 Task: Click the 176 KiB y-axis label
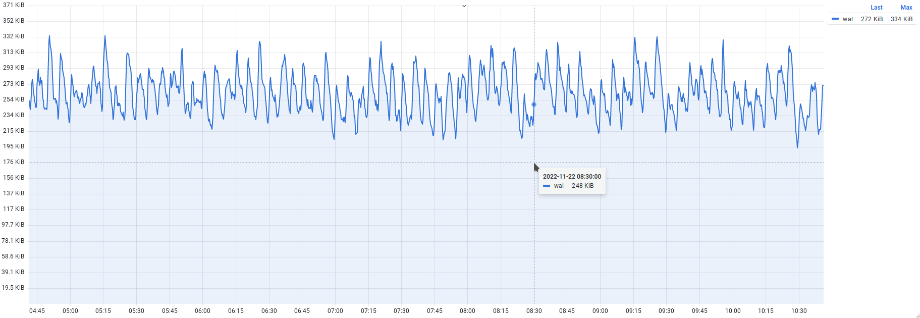14,162
